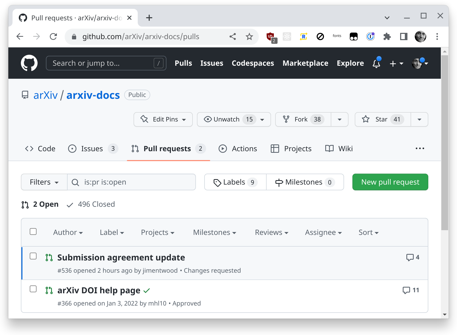
Task: Open the Extensions puzzle piece menu
Action: click(387, 36)
